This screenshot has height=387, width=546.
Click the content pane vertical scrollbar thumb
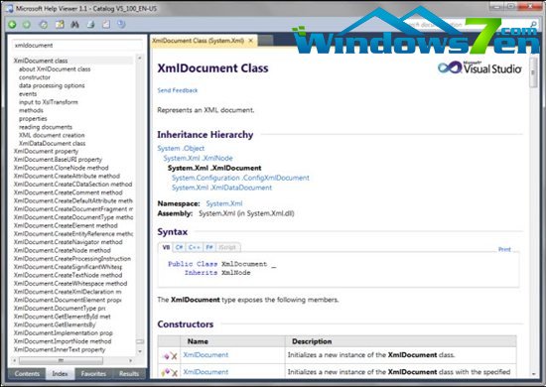pyautogui.click(x=533, y=72)
